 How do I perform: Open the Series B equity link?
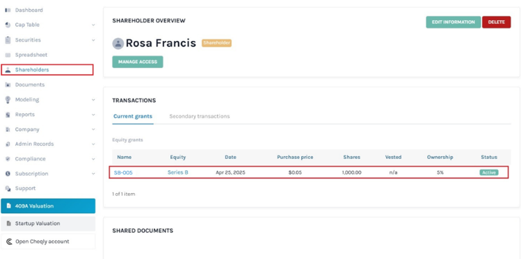(178, 172)
